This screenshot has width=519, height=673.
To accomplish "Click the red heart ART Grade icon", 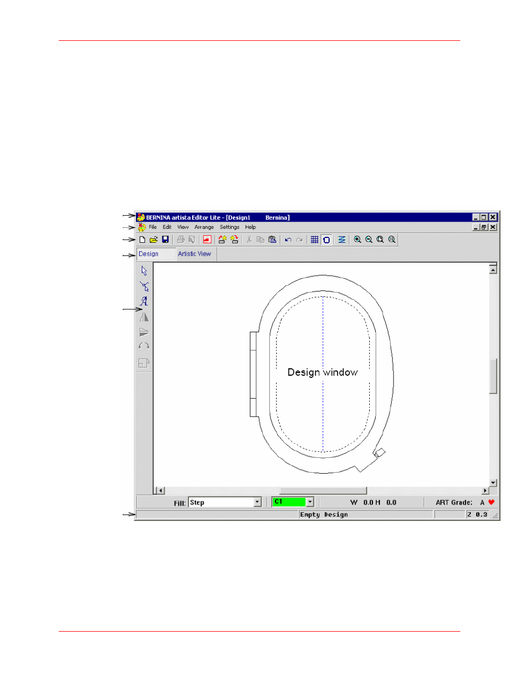I will (491, 502).
